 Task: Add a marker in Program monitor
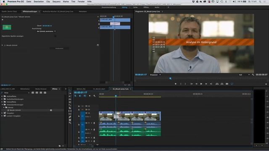(x=176, y=84)
